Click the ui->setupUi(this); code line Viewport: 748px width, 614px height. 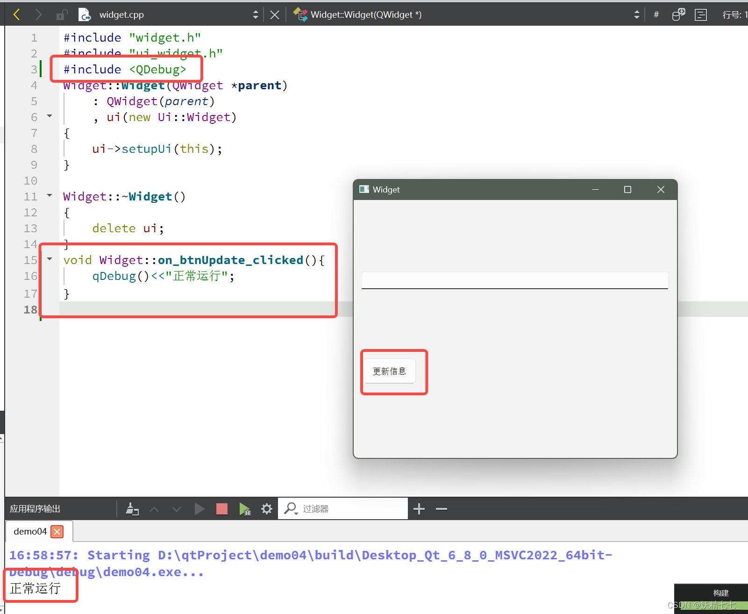[157, 149]
